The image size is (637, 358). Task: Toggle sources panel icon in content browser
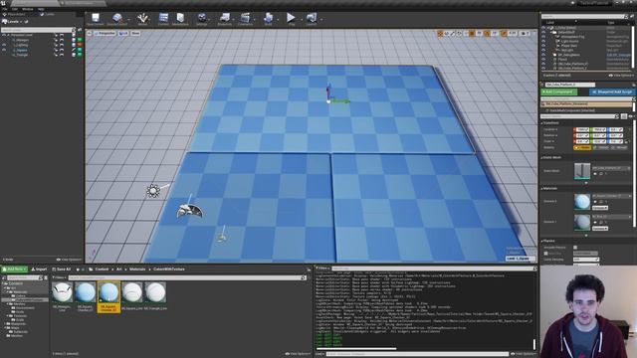(x=4, y=278)
